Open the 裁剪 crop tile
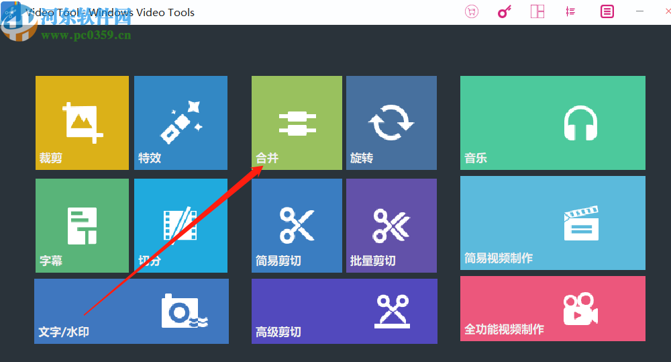The height and width of the screenshot is (362, 671). pos(82,123)
